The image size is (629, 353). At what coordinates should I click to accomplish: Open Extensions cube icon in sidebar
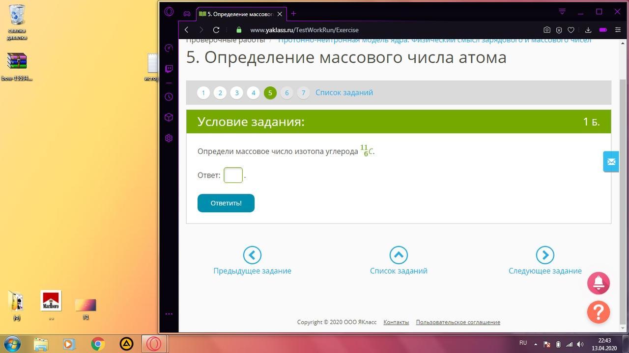coord(169,117)
